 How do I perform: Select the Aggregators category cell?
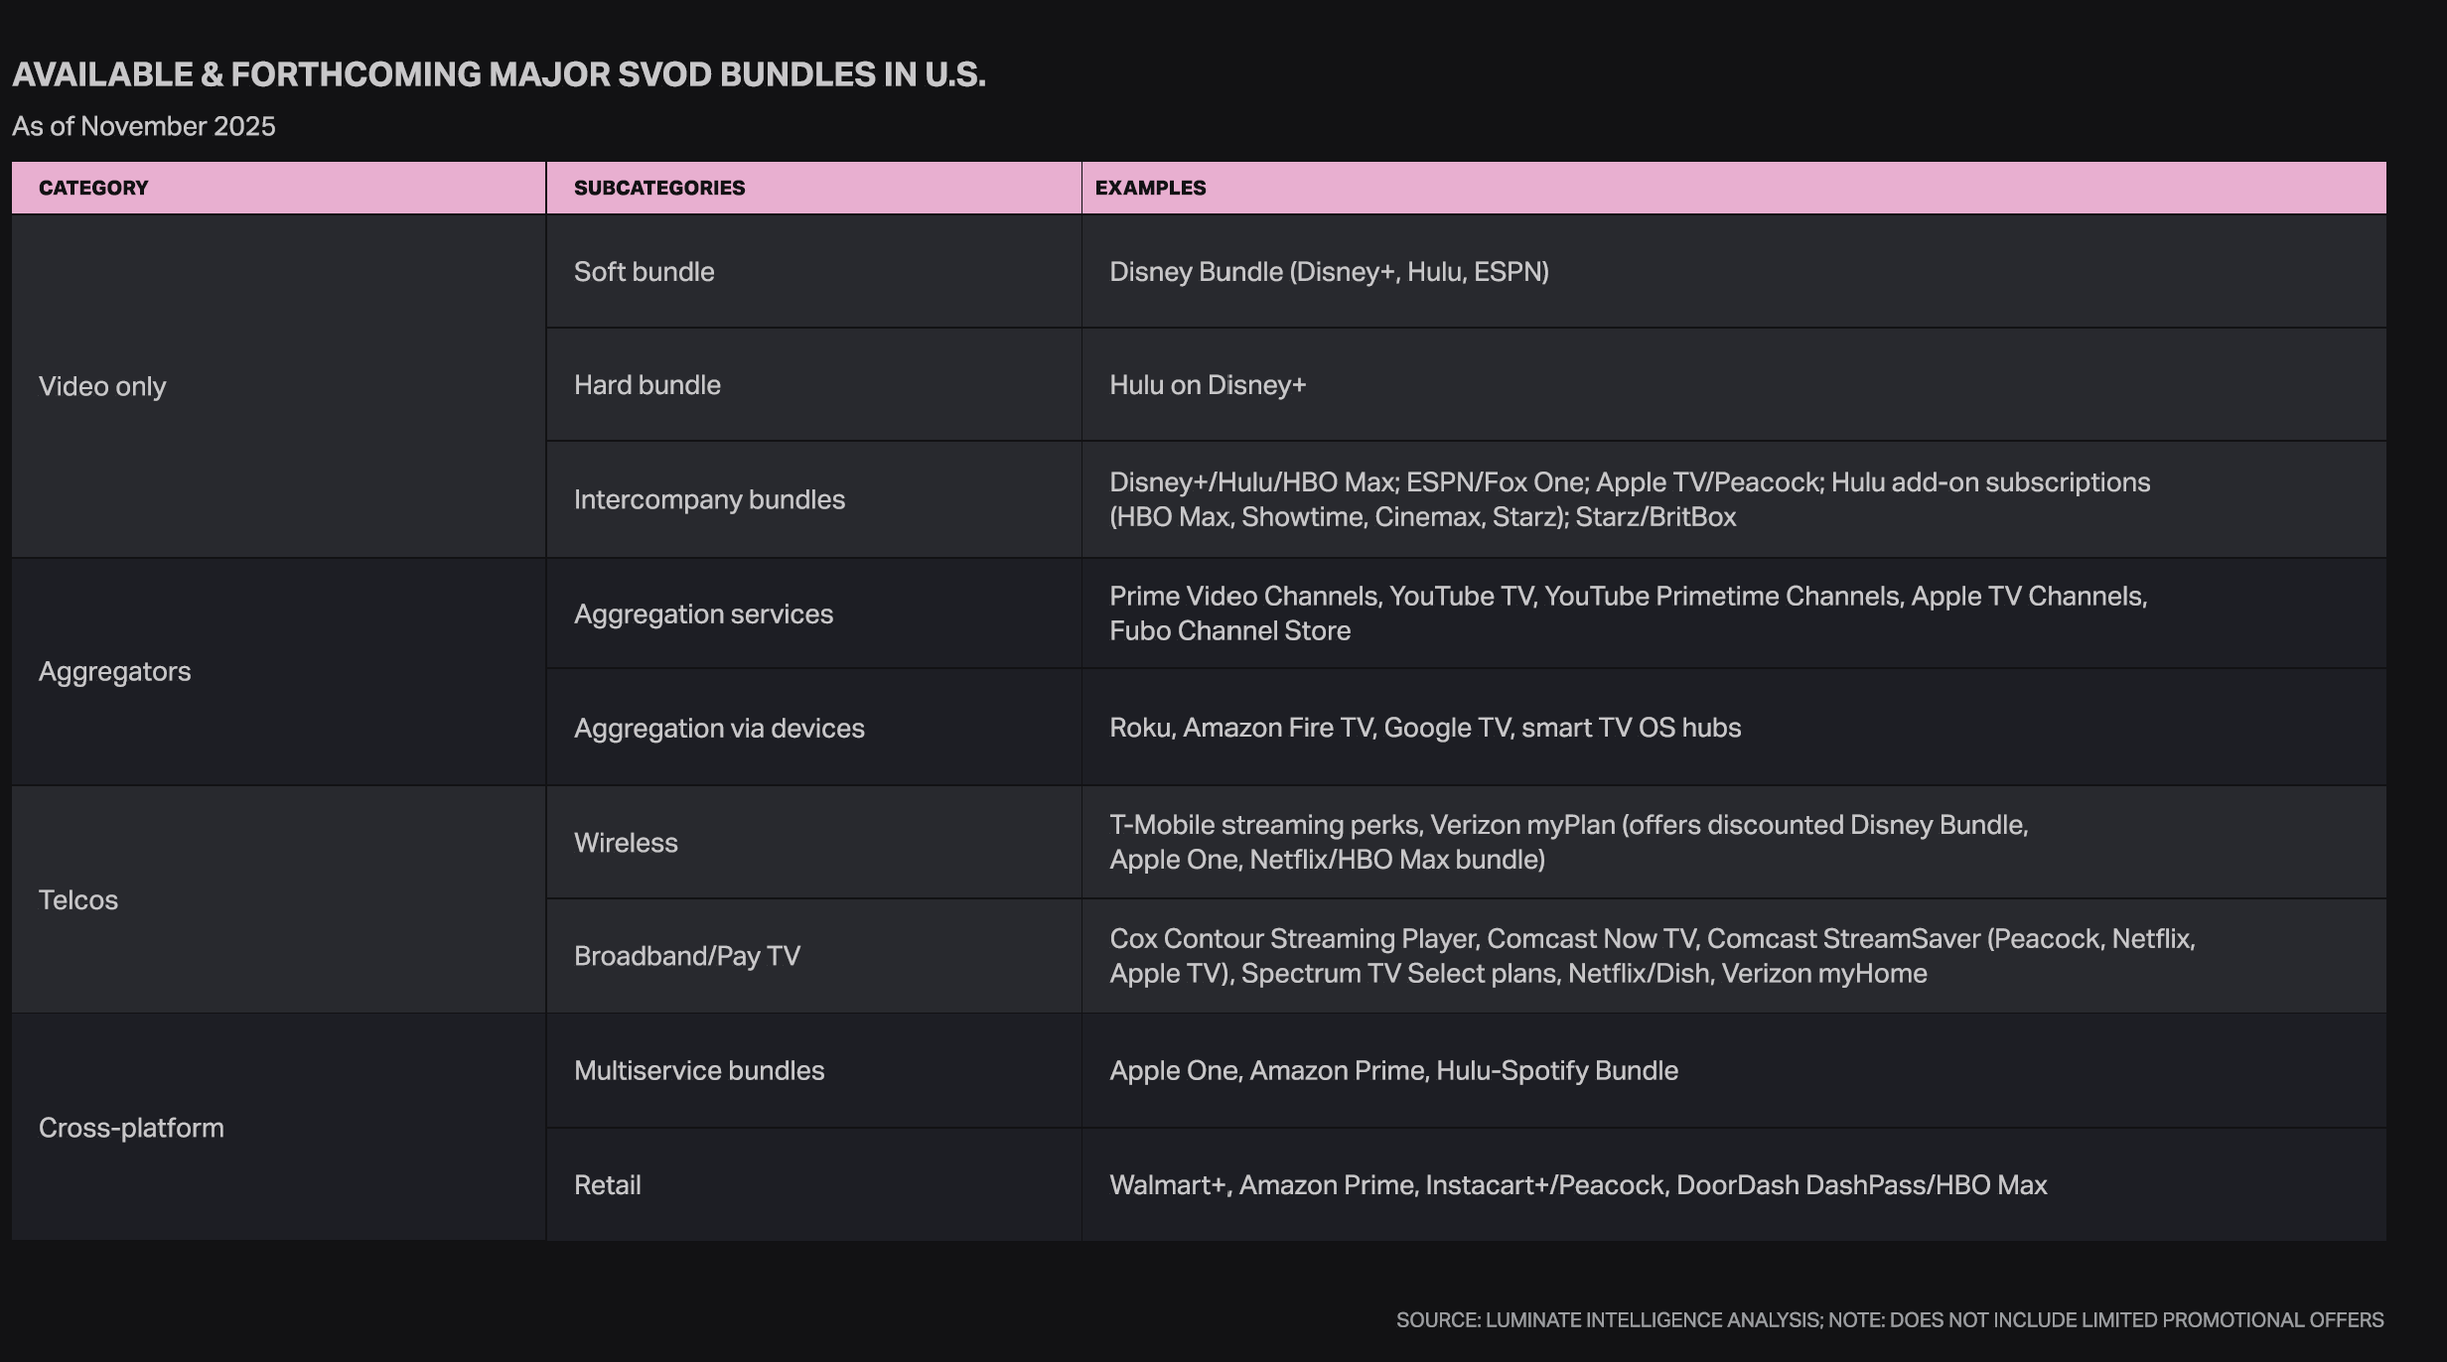click(114, 671)
